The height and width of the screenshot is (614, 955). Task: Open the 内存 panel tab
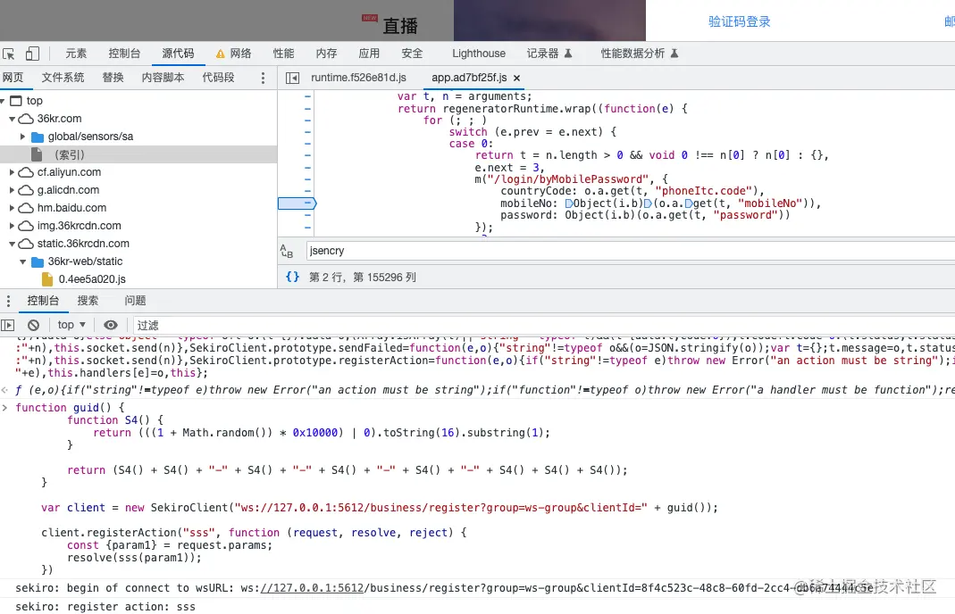(x=326, y=54)
